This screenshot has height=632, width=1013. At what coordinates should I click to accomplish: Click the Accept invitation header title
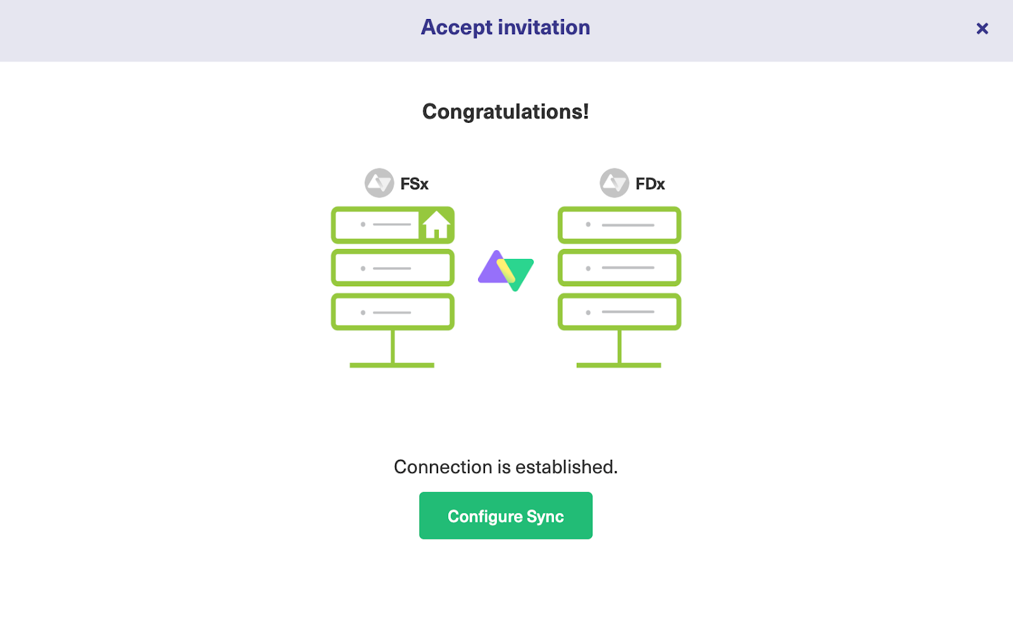pyautogui.click(x=505, y=27)
